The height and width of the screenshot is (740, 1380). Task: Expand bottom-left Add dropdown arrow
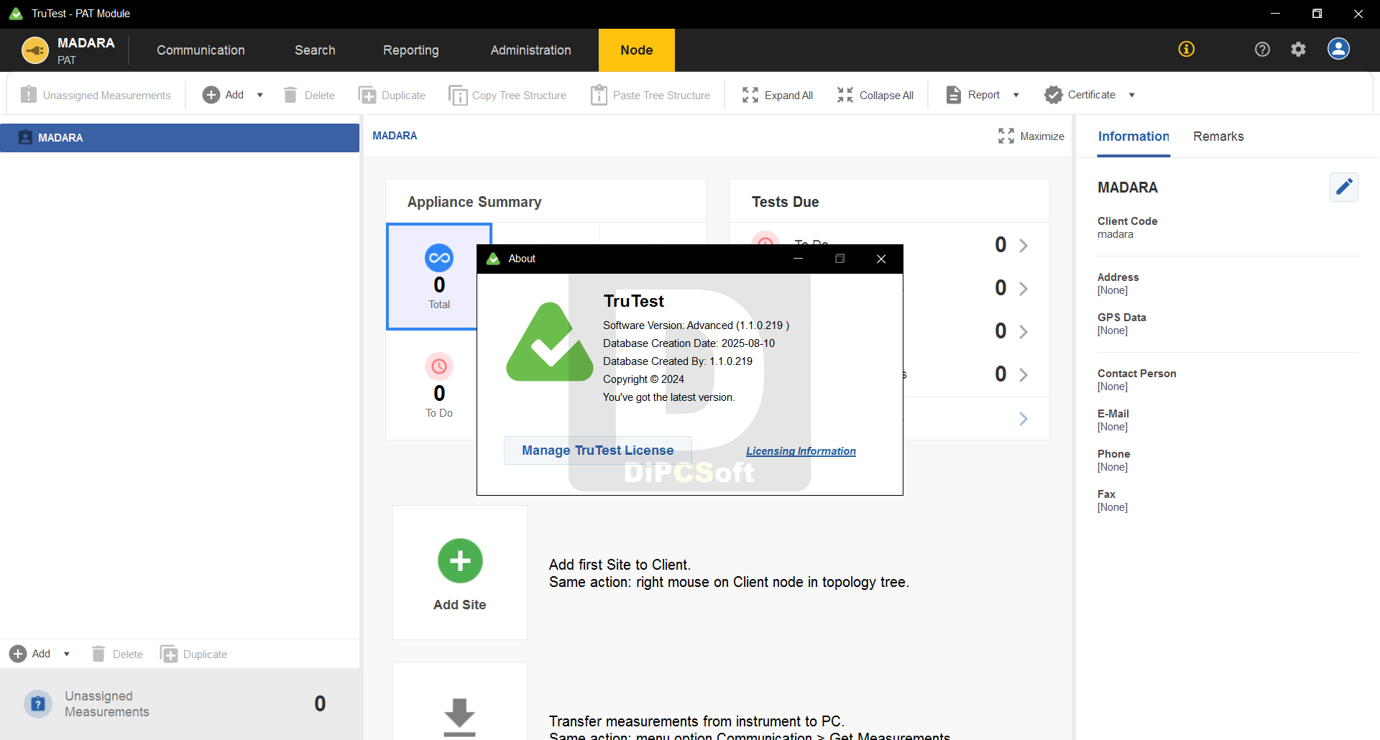click(67, 654)
